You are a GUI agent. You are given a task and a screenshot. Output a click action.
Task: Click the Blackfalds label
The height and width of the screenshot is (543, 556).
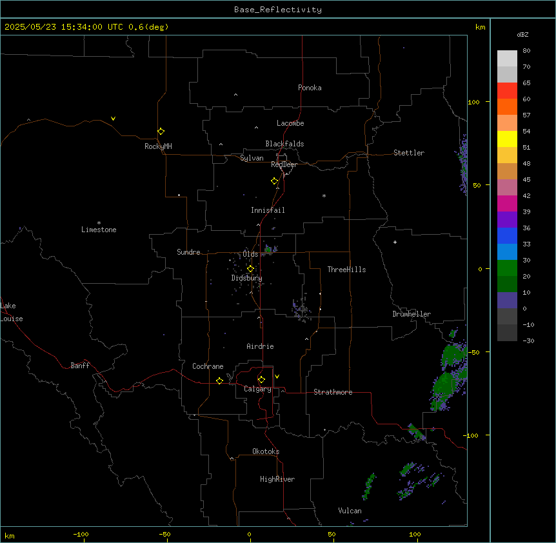coord(284,144)
